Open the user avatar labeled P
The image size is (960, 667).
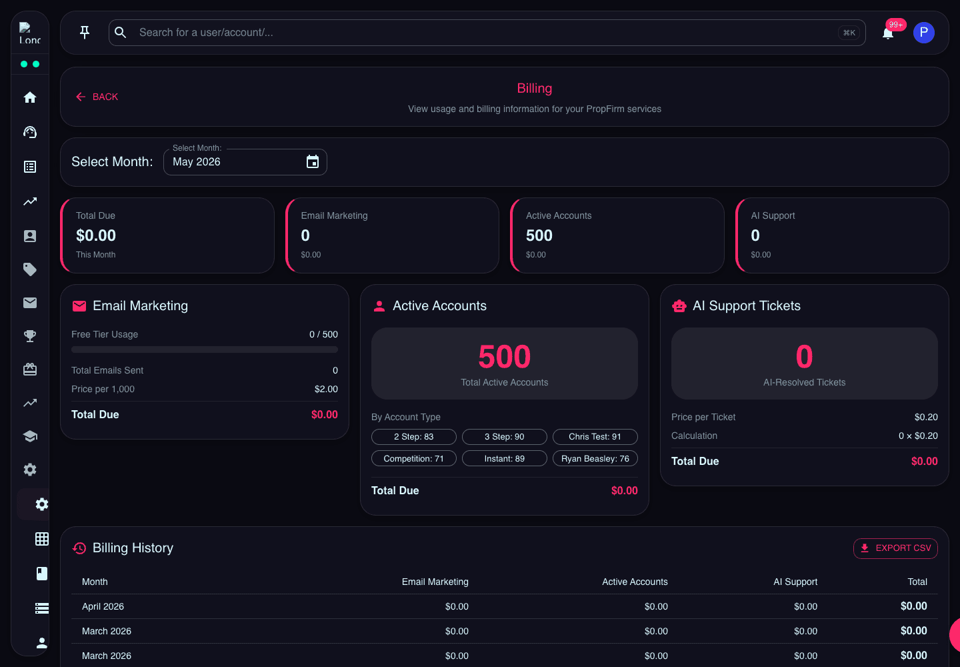924,33
